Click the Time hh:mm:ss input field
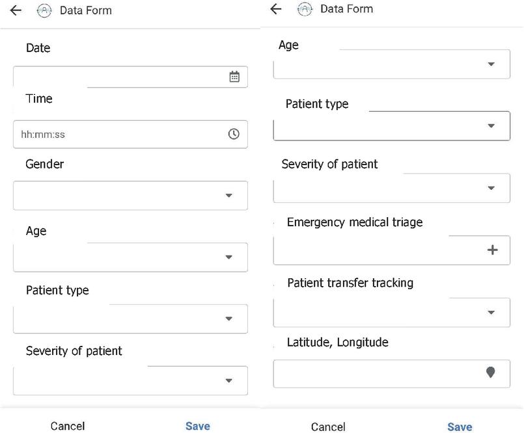524x433 pixels. click(x=117, y=135)
